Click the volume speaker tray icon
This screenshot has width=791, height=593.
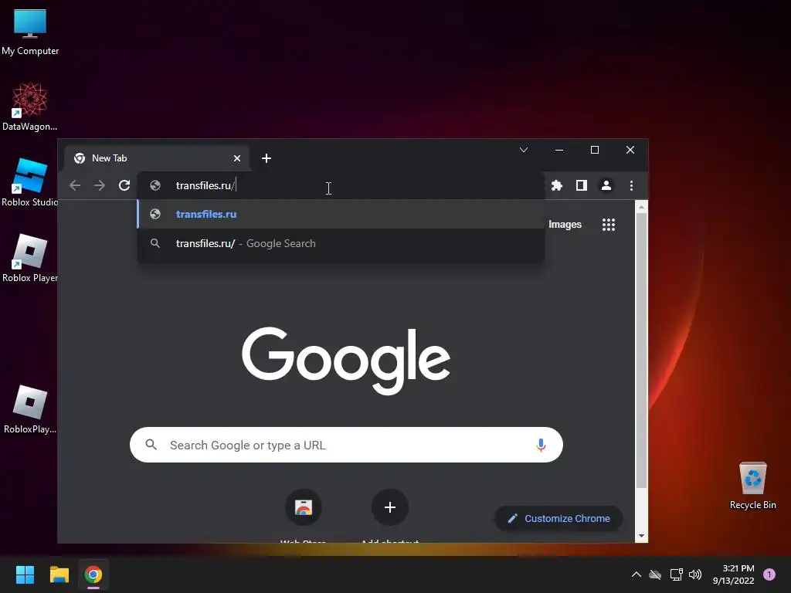695,574
